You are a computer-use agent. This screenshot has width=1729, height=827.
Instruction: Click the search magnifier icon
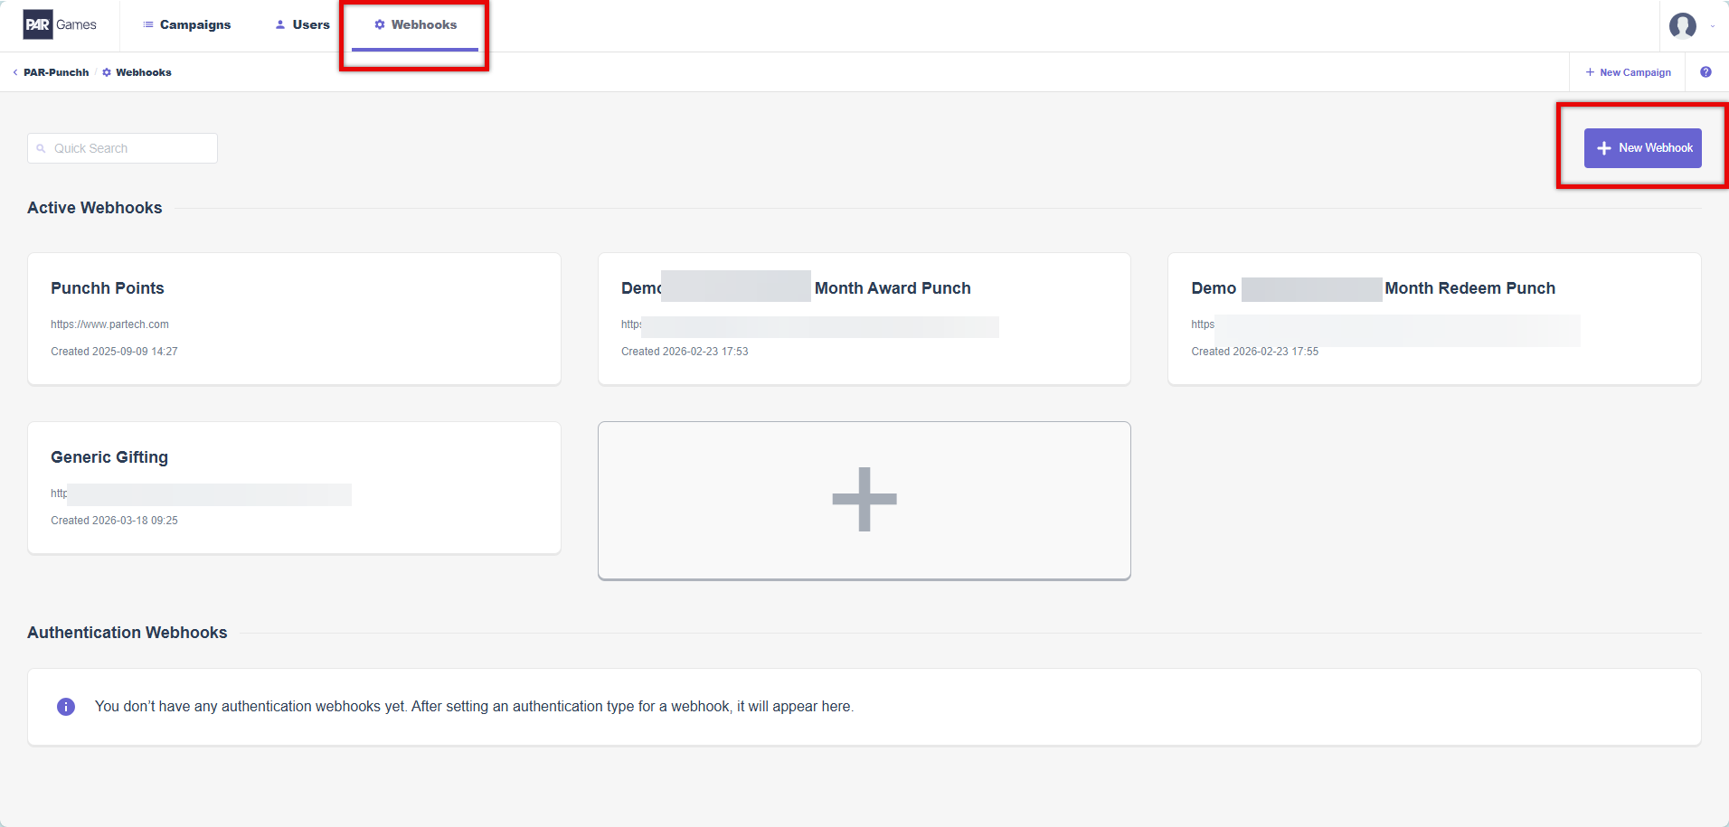41,148
